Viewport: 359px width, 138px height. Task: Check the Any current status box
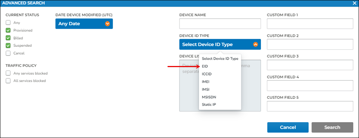click(8, 23)
